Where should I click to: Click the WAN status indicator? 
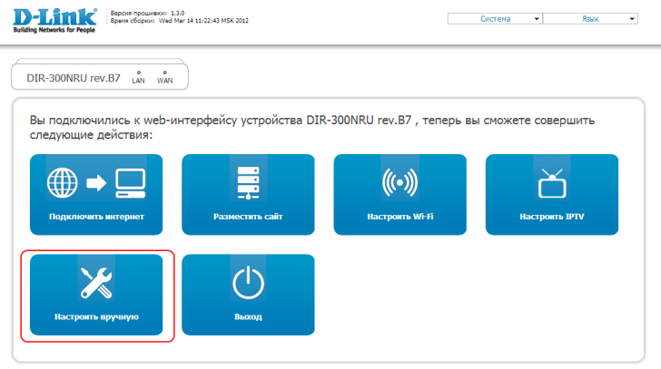pyautogui.click(x=164, y=76)
